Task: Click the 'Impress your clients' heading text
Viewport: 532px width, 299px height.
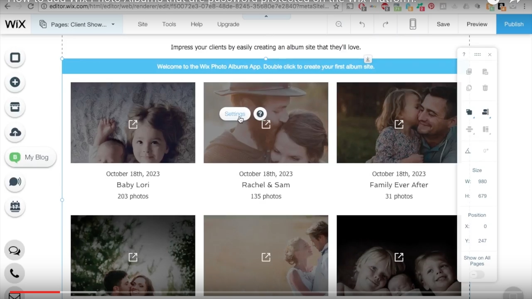Action: [266, 47]
